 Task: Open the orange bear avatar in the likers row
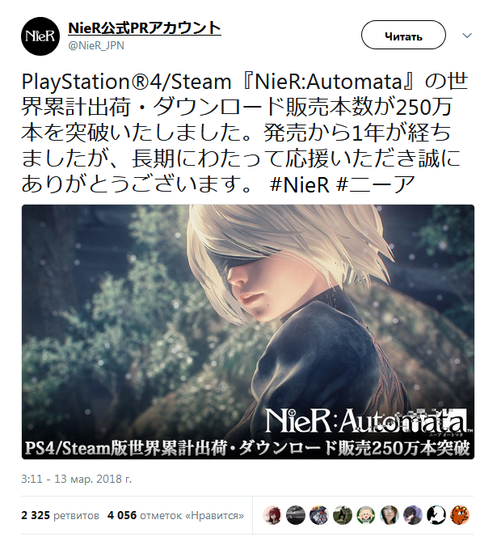tap(459, 515)
